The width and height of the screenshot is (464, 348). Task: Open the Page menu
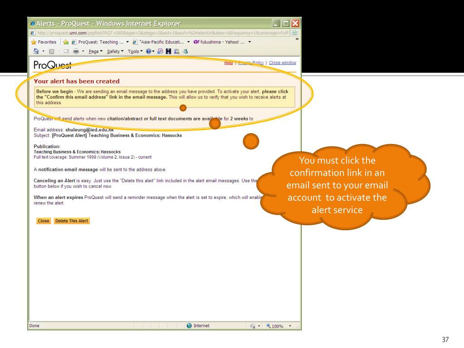96,52
